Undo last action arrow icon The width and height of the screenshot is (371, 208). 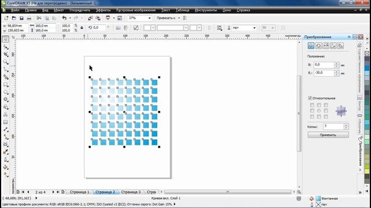click(64, 18)
